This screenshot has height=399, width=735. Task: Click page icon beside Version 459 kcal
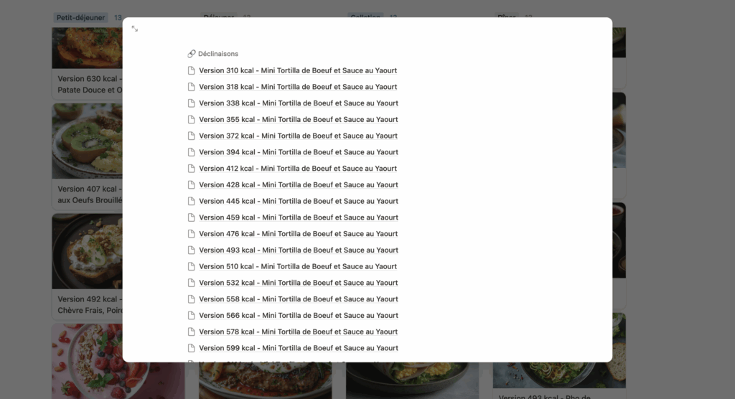(191, 217)
